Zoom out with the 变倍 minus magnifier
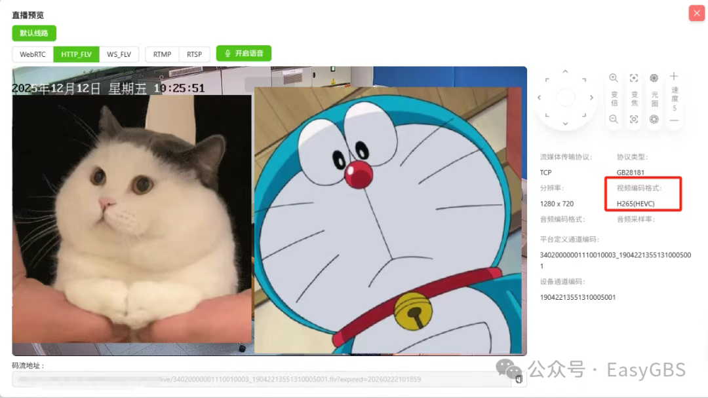This screenshot has width=708, height=398. pyautogui.click(x=614, y=119)
